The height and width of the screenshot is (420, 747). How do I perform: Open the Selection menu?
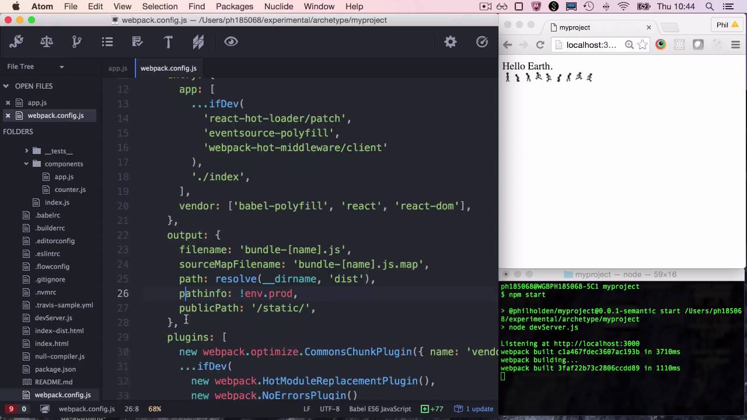tap(160, 6)
